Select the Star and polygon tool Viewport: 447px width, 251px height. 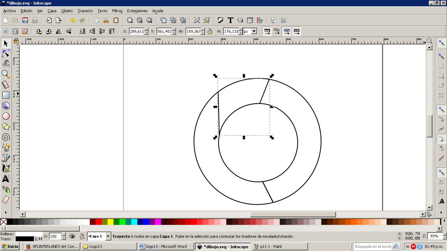[6, 127]
